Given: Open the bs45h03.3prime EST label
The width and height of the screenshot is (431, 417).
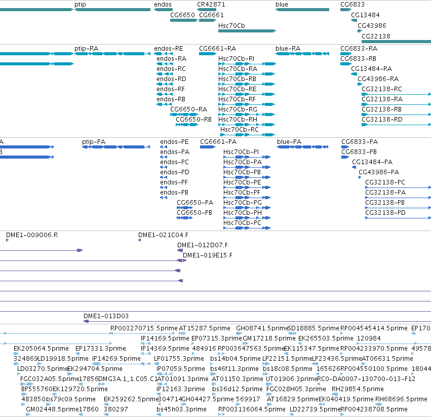Looking at the screenshot, I should [x=181, y=409].
